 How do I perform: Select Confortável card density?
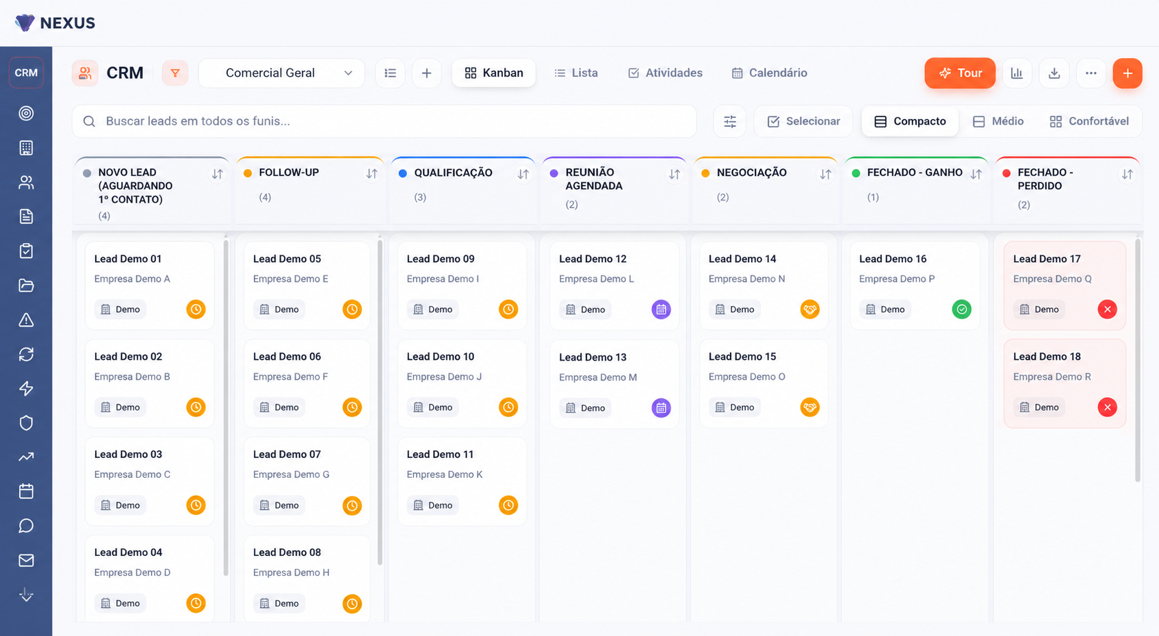(1089, 121)
